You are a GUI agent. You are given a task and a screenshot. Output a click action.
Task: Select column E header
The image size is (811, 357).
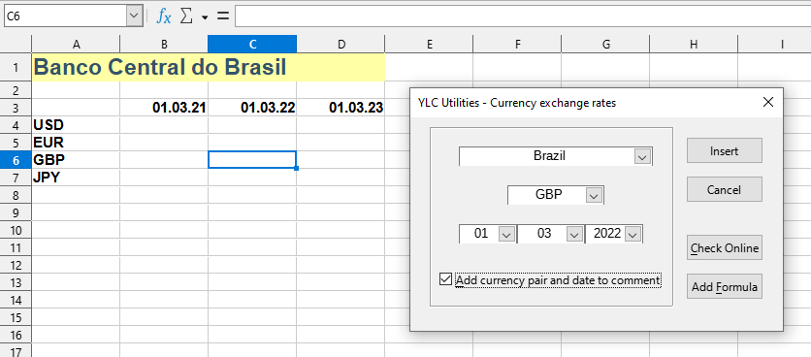point(429,45)
